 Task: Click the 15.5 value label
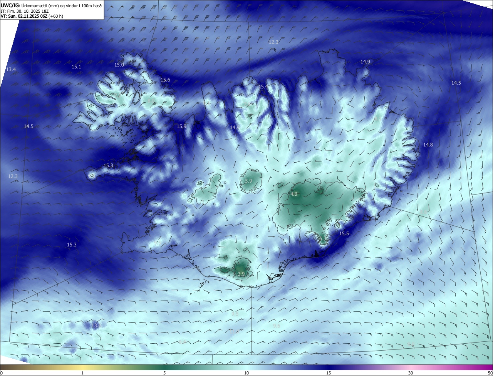(x=344, y=234)
